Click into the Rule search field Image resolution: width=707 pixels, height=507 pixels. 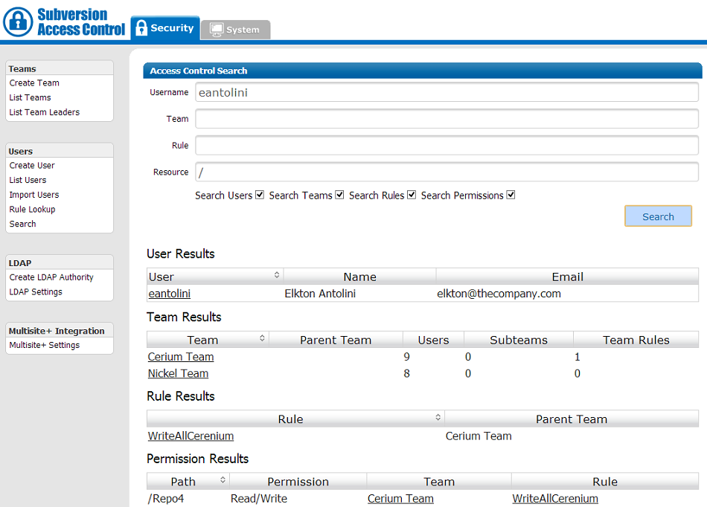(x=447, y=146)
